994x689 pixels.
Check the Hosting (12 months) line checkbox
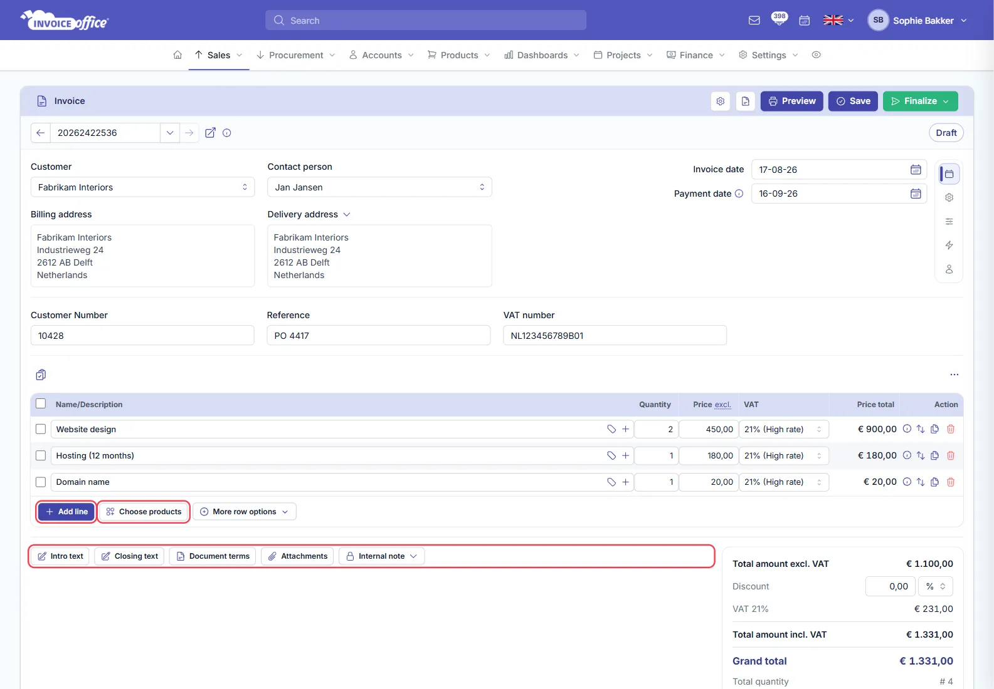click(41, 456)
